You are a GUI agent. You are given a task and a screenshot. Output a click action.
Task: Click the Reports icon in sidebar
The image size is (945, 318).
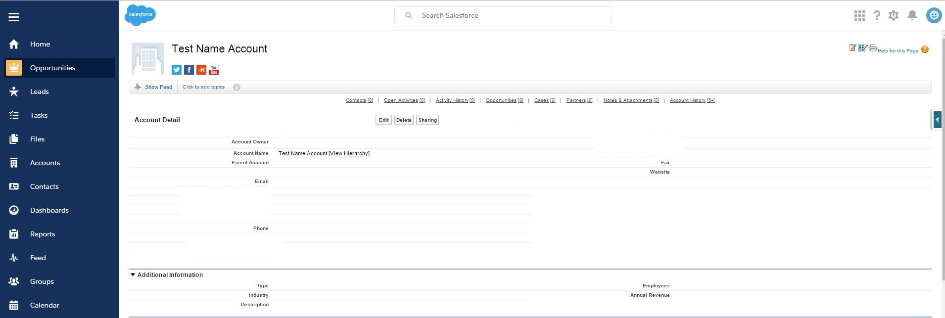click(x=14, y=234)
